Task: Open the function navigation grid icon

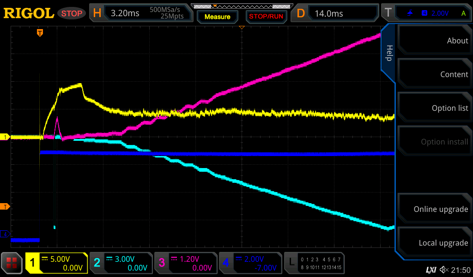Action: pyautogui.click(x=12, y=264)
